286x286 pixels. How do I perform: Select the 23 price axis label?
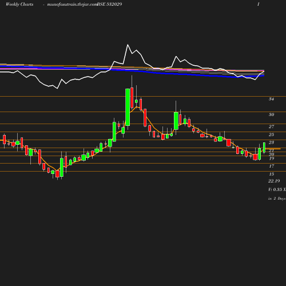pos(271,142)
